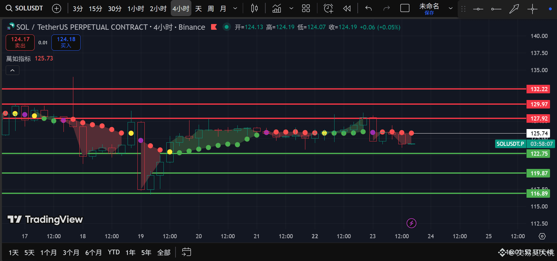Switch to the 2小时 interval
The image size is (557, 261).
pyautogui.click(x=158, y=9)
